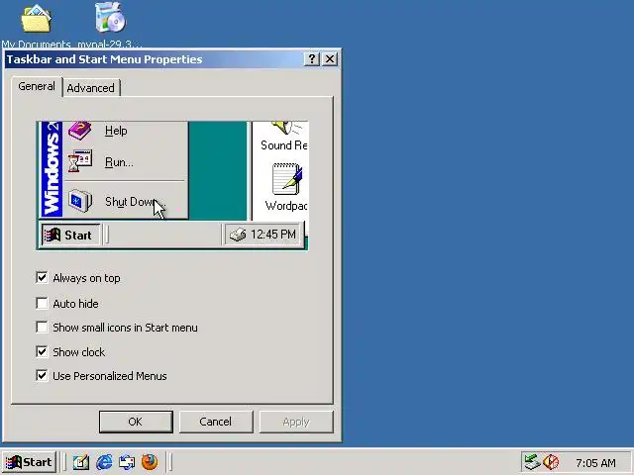Image resolution: width=634 pixels, height=475 pixels.
Task: Click the question mark help button in title bar
Action: click(311, 59)
